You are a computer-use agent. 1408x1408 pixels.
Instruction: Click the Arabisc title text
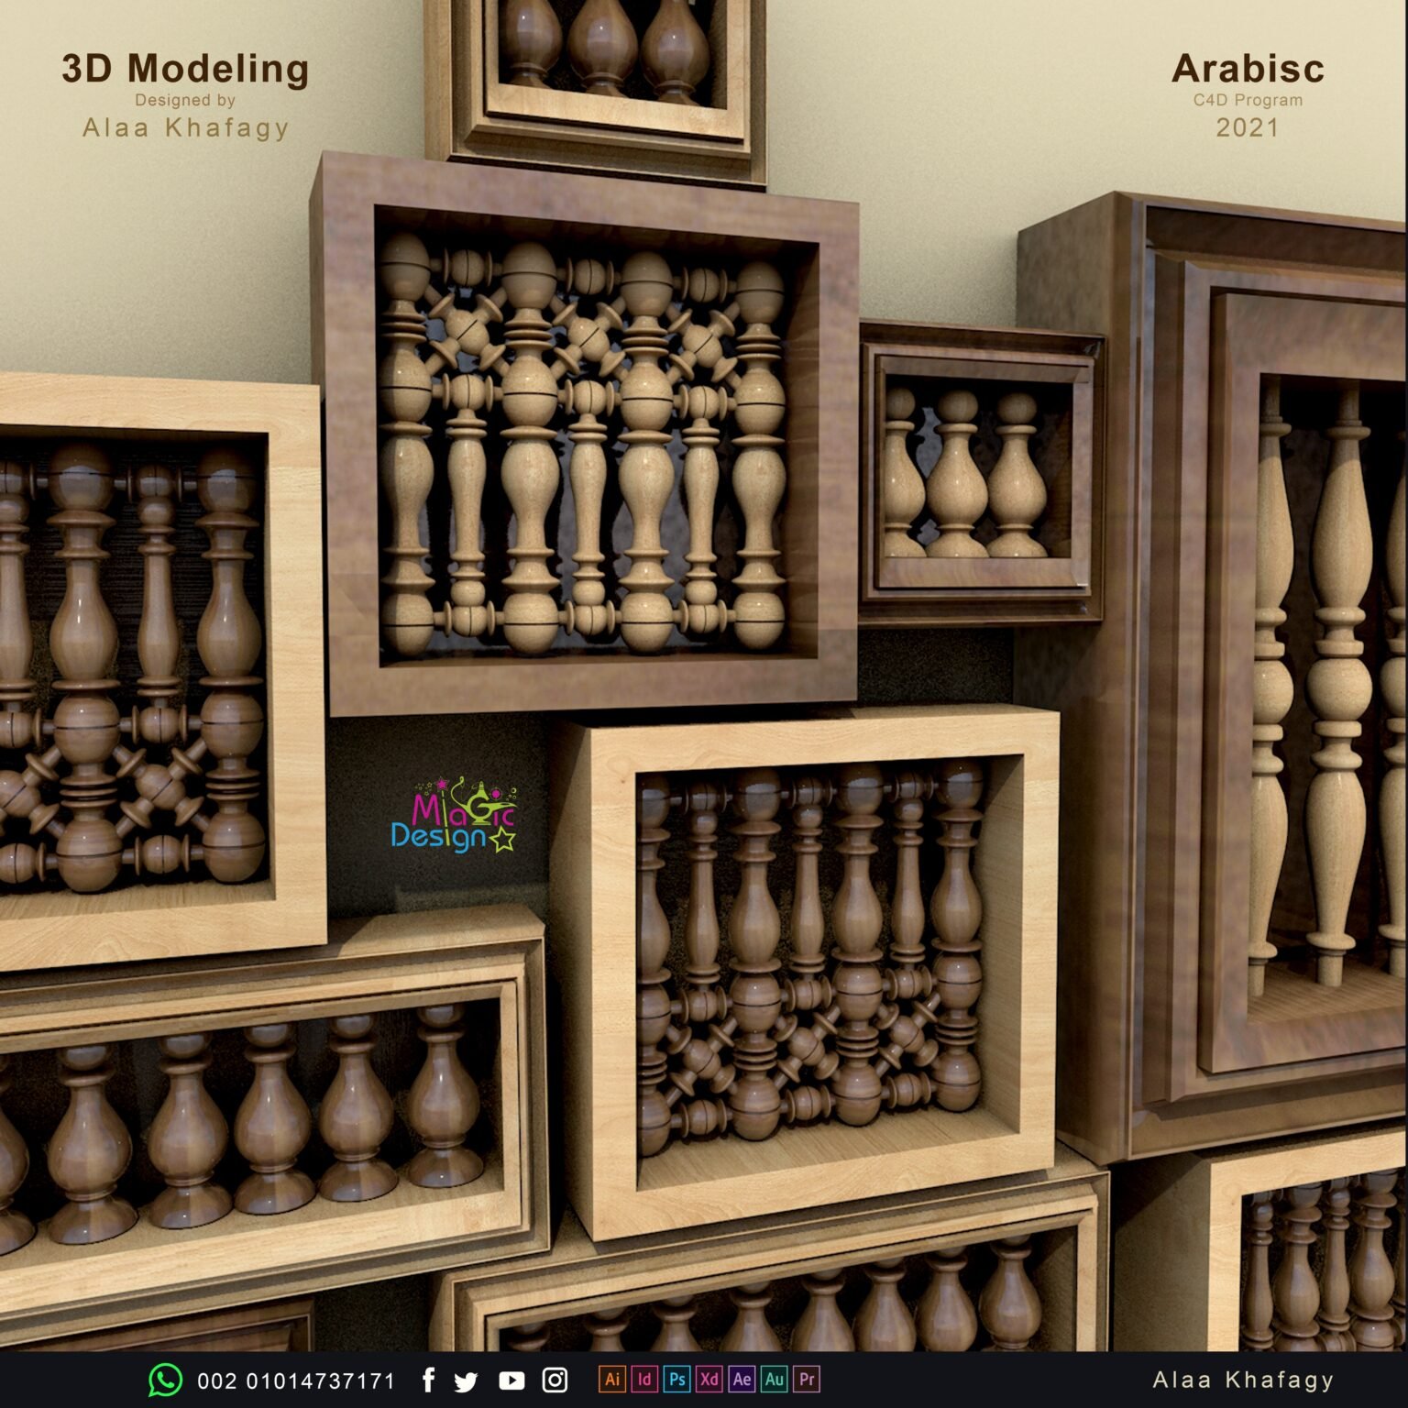pos(1248,69)
